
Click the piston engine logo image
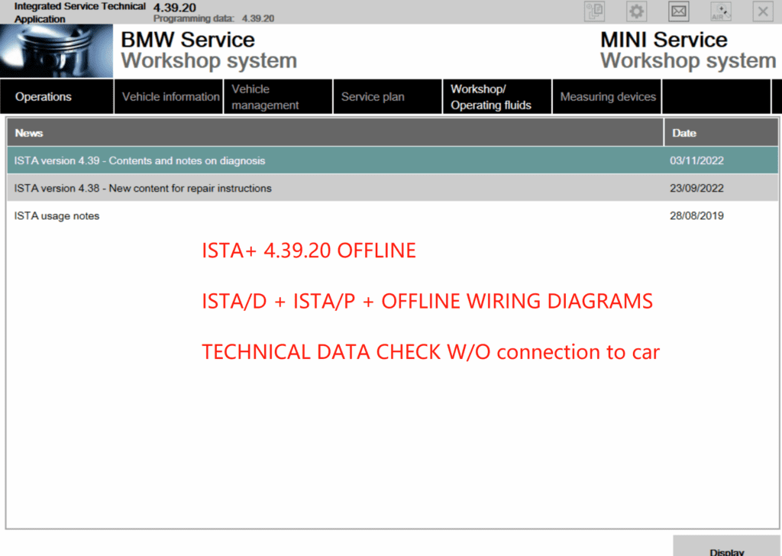pyautogui.click(x=57, y=51)
